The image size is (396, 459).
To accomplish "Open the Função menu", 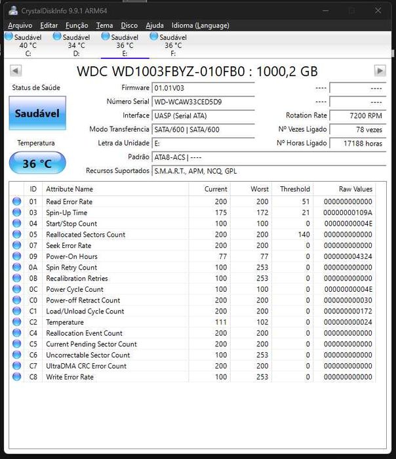I will pos(77,26).
